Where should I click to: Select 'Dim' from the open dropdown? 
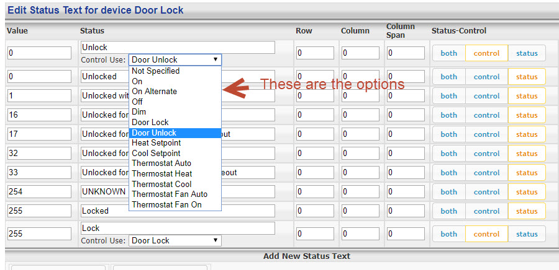tap(139, 111)
